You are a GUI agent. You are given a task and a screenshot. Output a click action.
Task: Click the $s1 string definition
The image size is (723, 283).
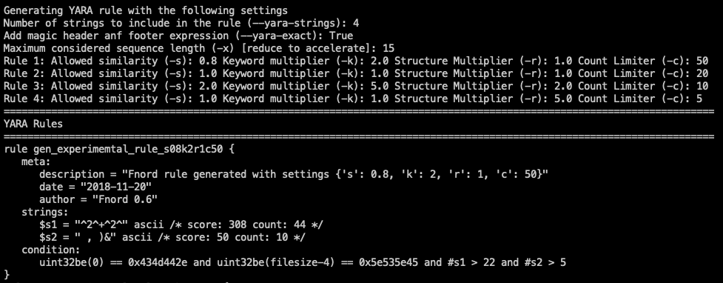[x=181, y=224]
